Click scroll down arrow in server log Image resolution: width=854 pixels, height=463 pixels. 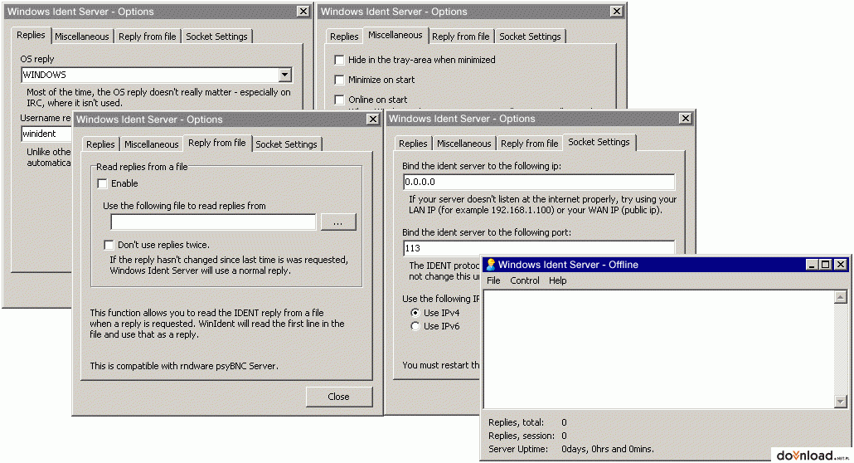pyautogui.click(x=841, y=402)
